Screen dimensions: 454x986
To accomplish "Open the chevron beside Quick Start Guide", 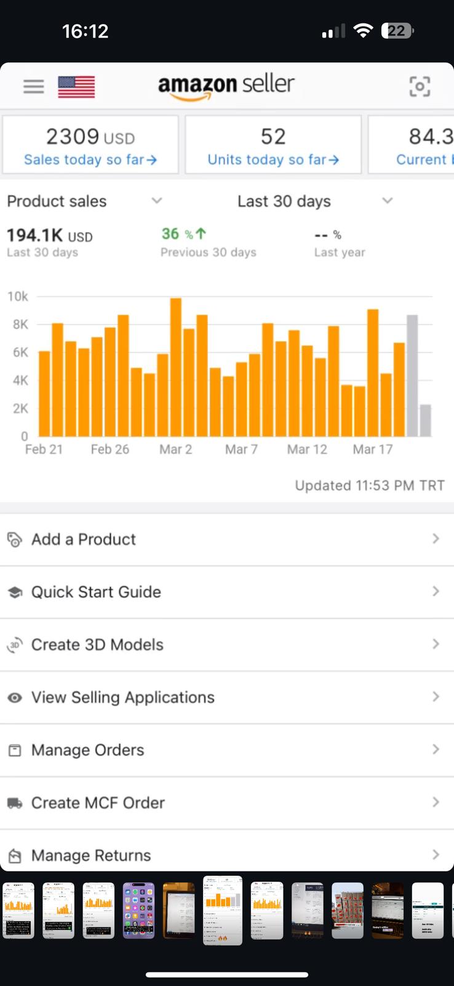I will [436, 592].
